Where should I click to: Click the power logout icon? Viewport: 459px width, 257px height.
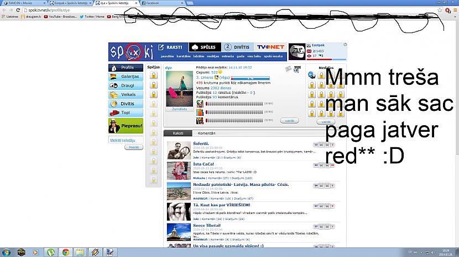345,45
